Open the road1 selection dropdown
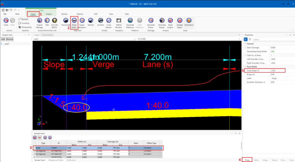 (135, 39)
